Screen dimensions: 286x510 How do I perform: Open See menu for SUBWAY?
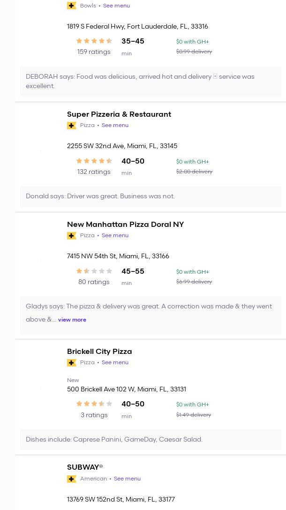127,479
